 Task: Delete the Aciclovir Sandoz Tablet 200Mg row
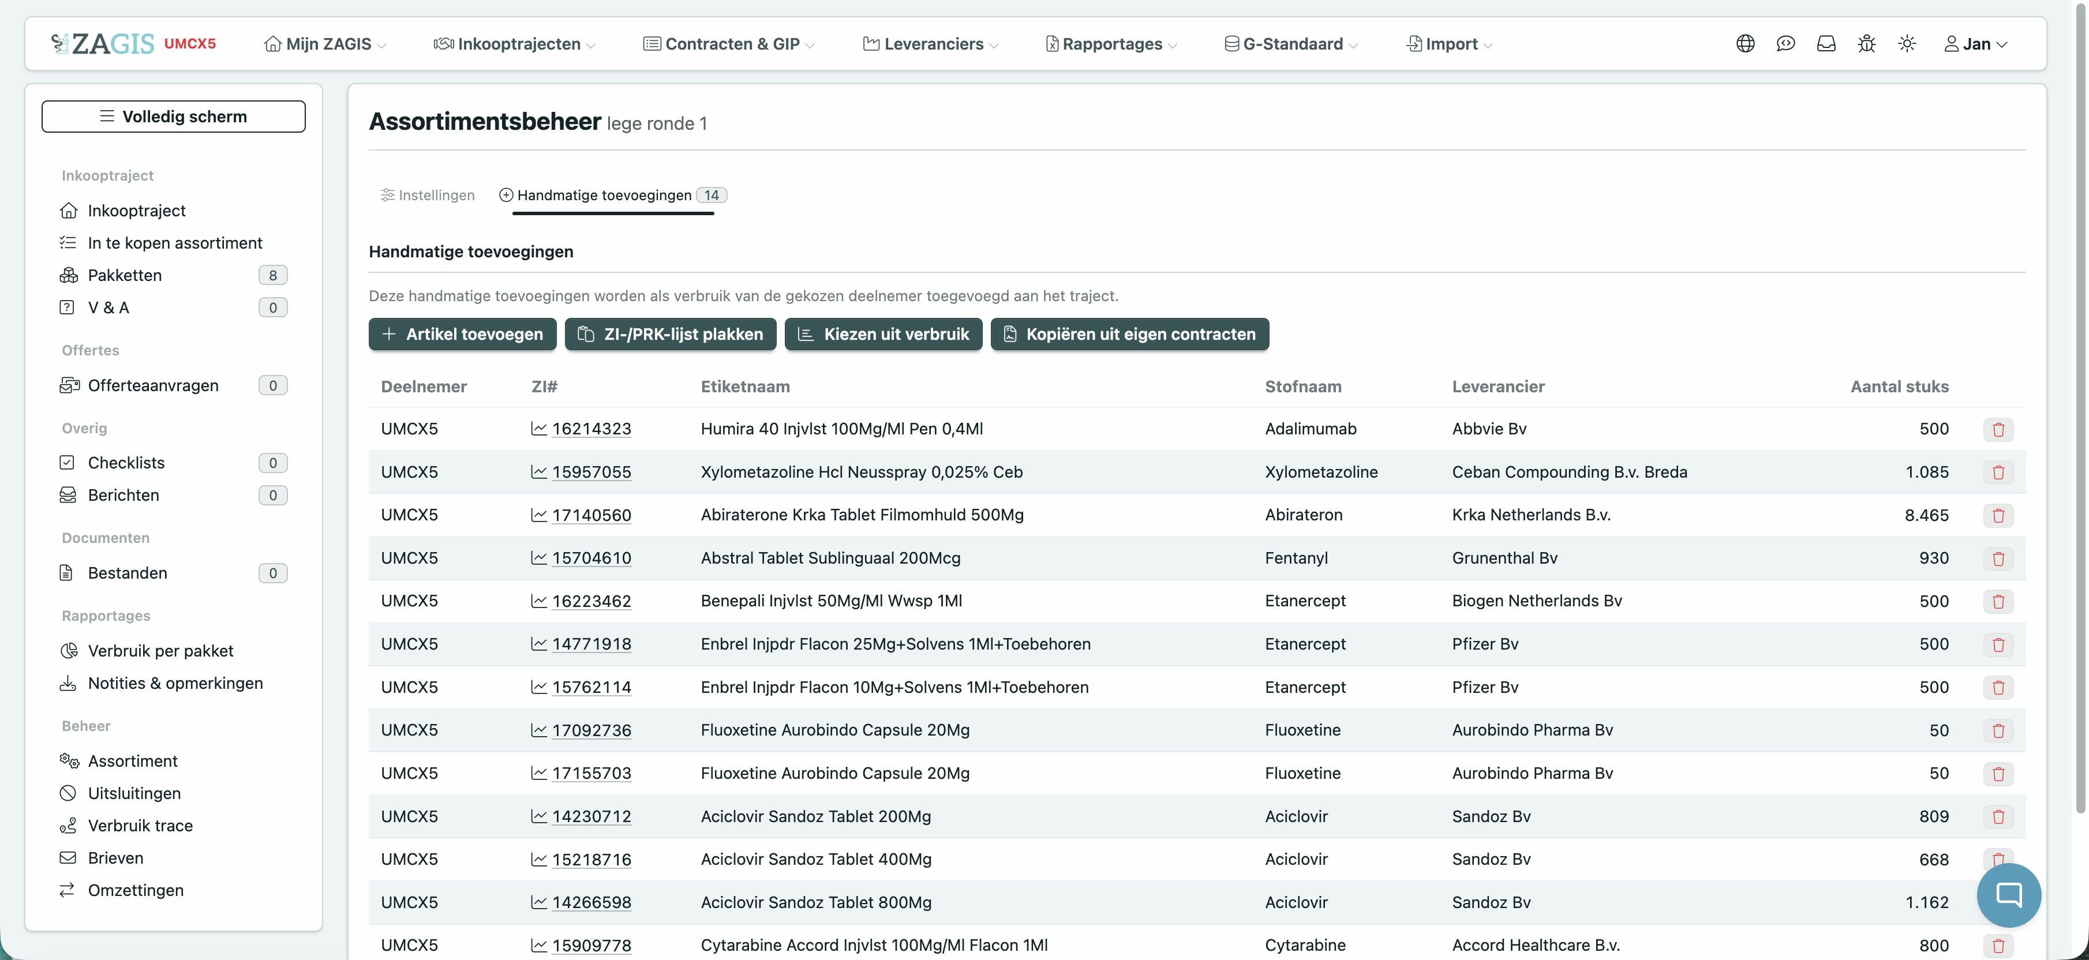[x=1998, y=816]
